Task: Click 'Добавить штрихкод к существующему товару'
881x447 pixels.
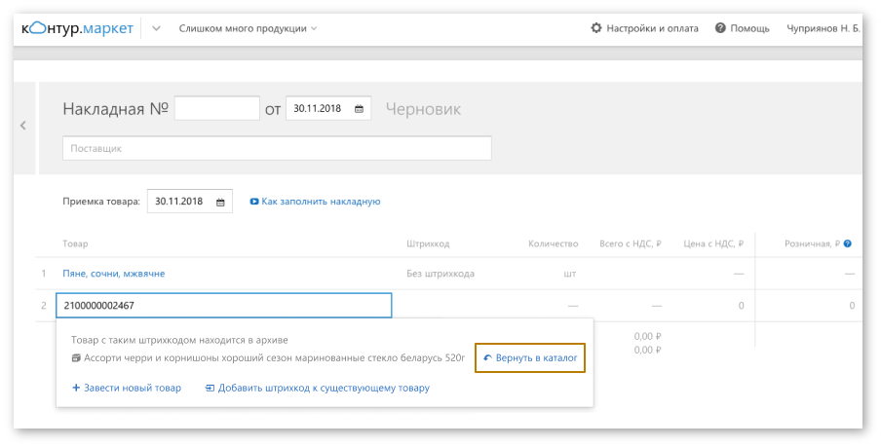Action: click(317, 388)
